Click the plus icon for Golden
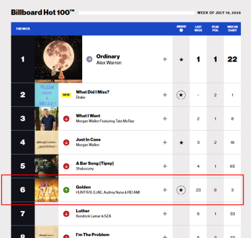The height and width of the screenshot is (238, 251). [x=165, y=190]
